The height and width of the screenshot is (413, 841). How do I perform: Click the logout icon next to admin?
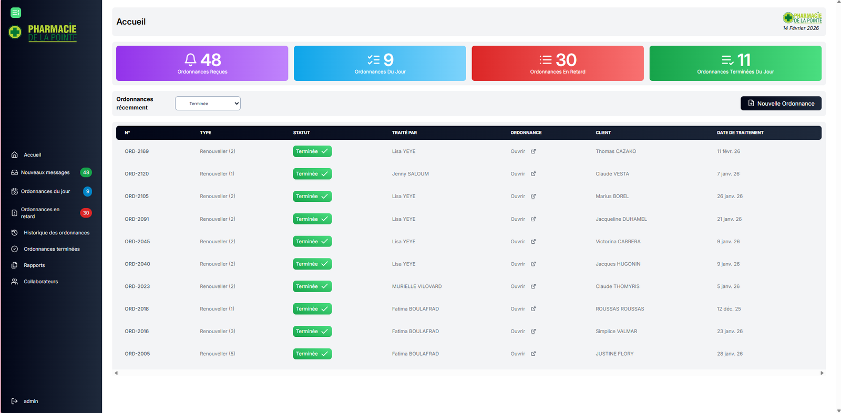[15, 401]
